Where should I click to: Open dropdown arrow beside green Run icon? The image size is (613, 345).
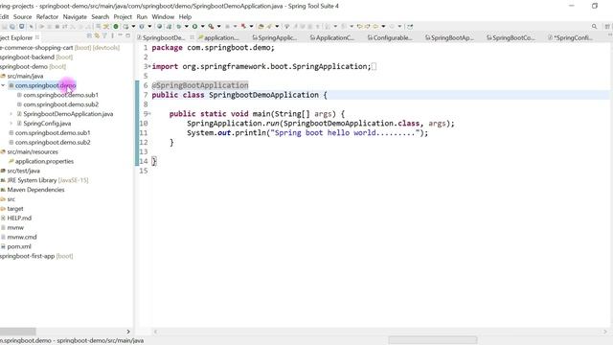[x=202, y=26]
